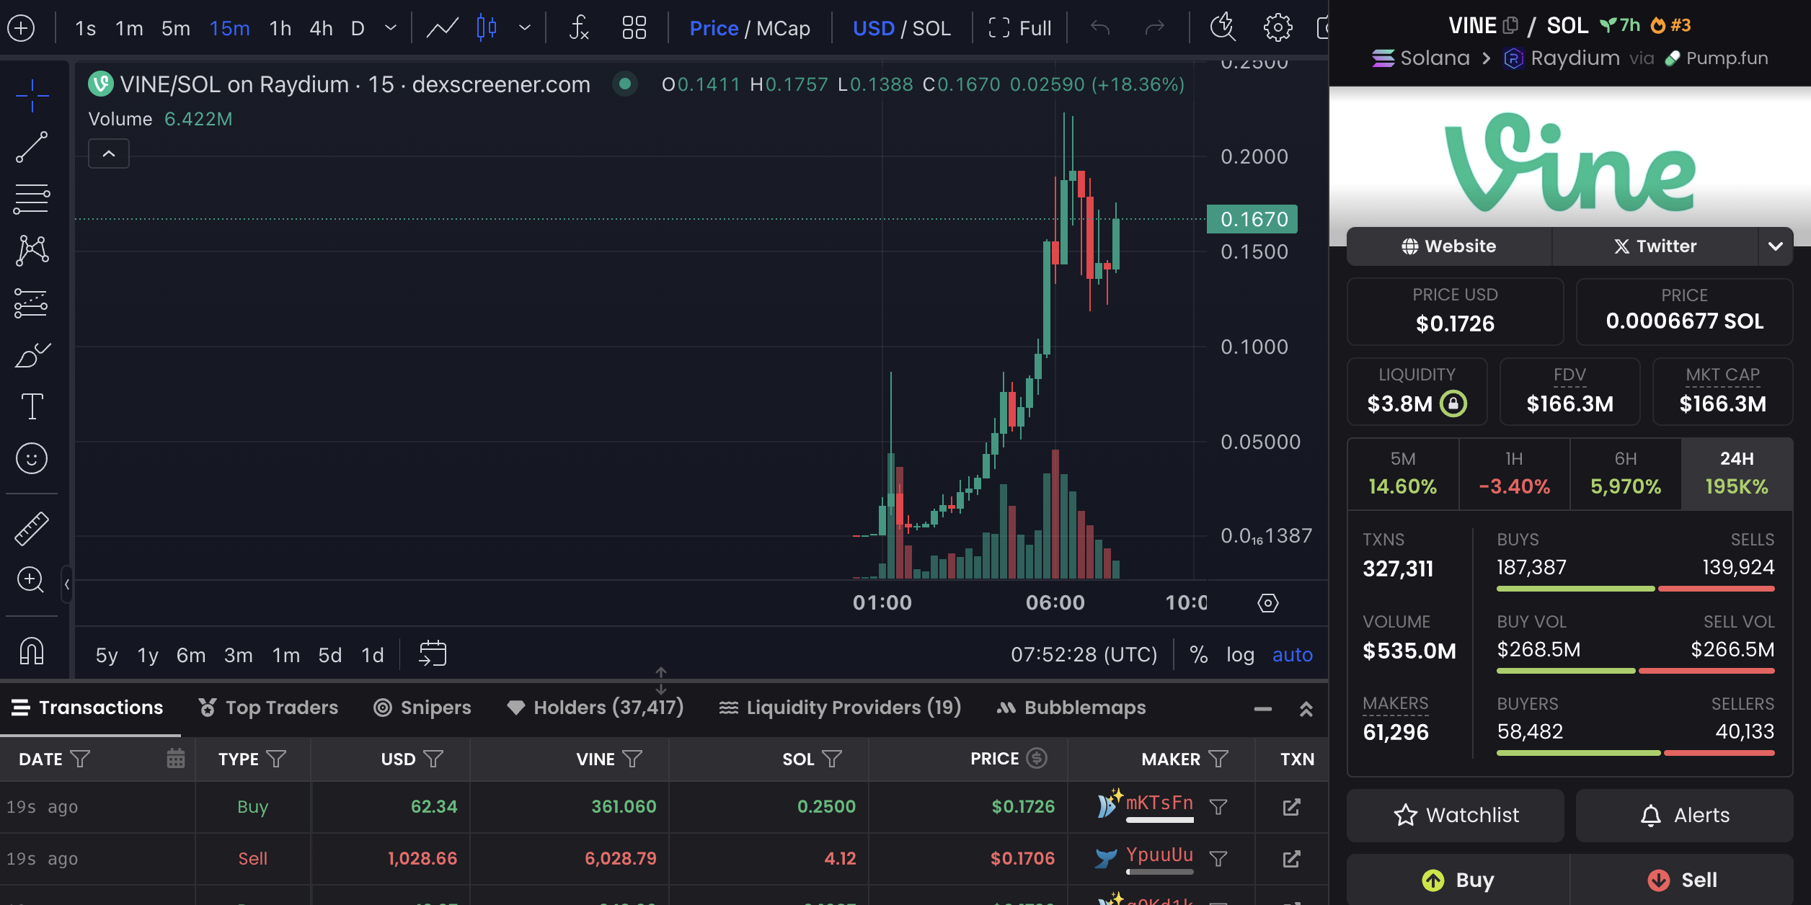Click the mKTsFn maker address
Screen dimensions: 1811x905
1159,803
